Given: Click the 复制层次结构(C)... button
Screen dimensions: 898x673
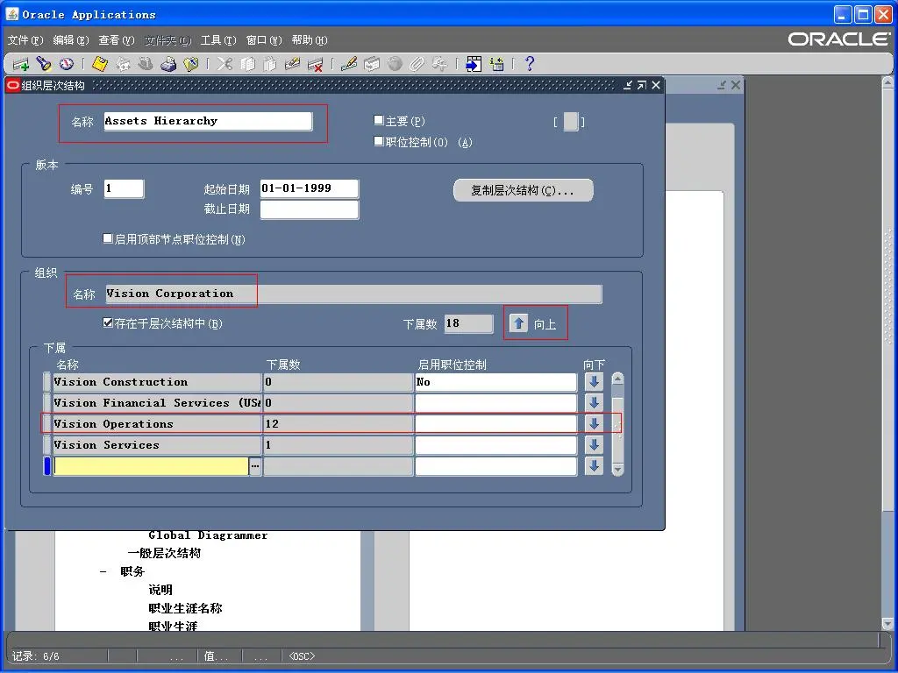Looking at the screenshot, I should 523,190.
